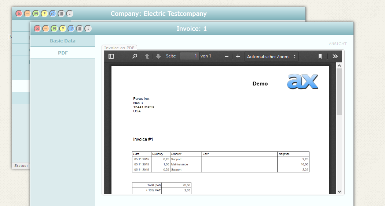Image resolution: width=385 pixels, height=206 pixels.
Task: Zoom in using the plus icon
Action: 238,56
